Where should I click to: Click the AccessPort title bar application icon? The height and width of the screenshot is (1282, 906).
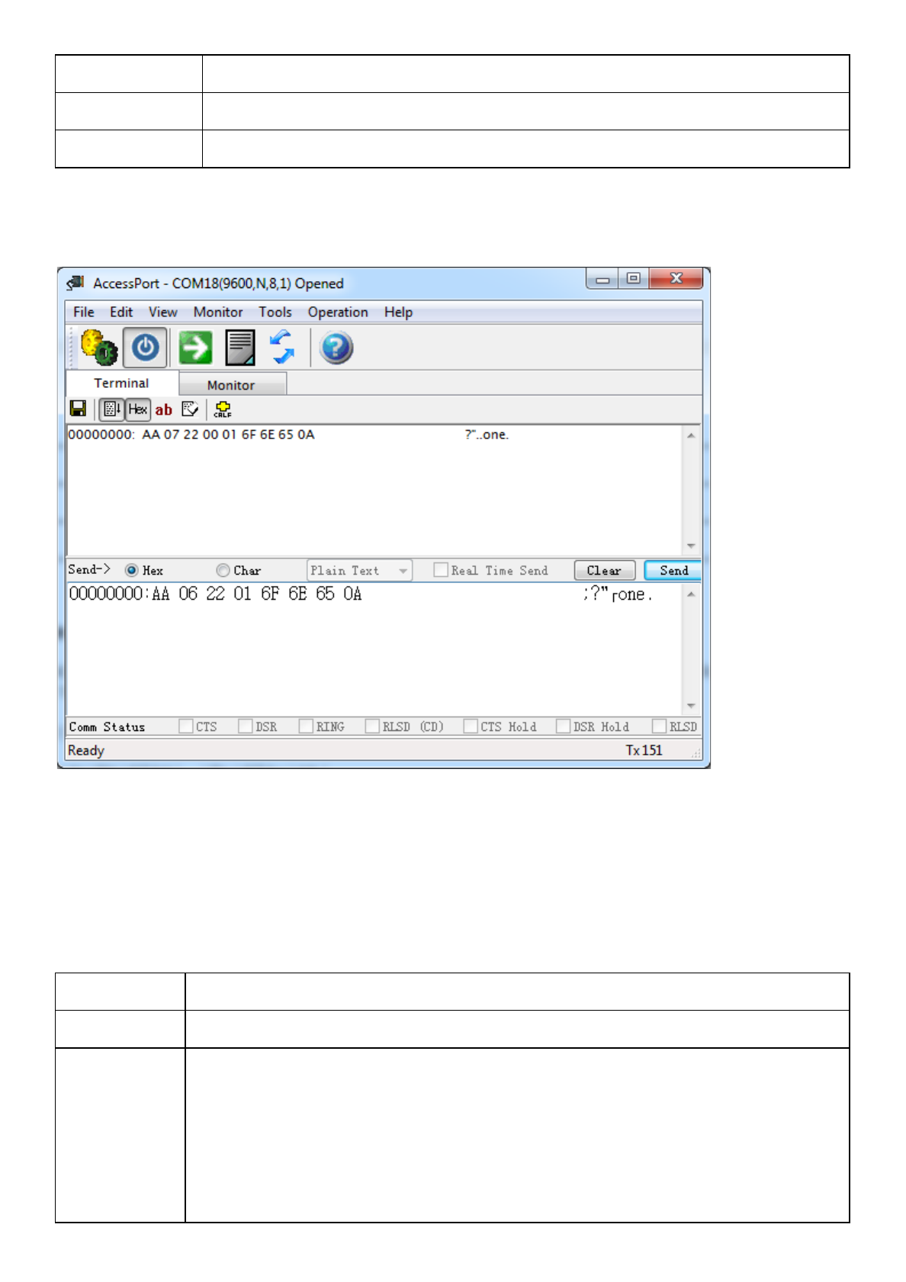coord(75,283)
